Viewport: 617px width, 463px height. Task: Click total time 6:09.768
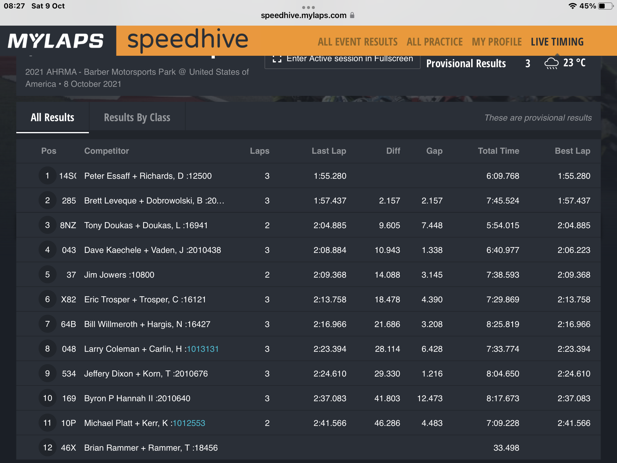[x=503, y=176]
